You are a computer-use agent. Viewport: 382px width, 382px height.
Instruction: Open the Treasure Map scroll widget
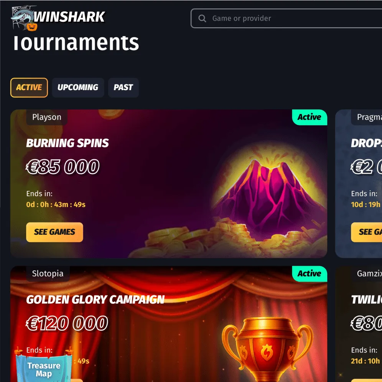[x=44, y=366]
